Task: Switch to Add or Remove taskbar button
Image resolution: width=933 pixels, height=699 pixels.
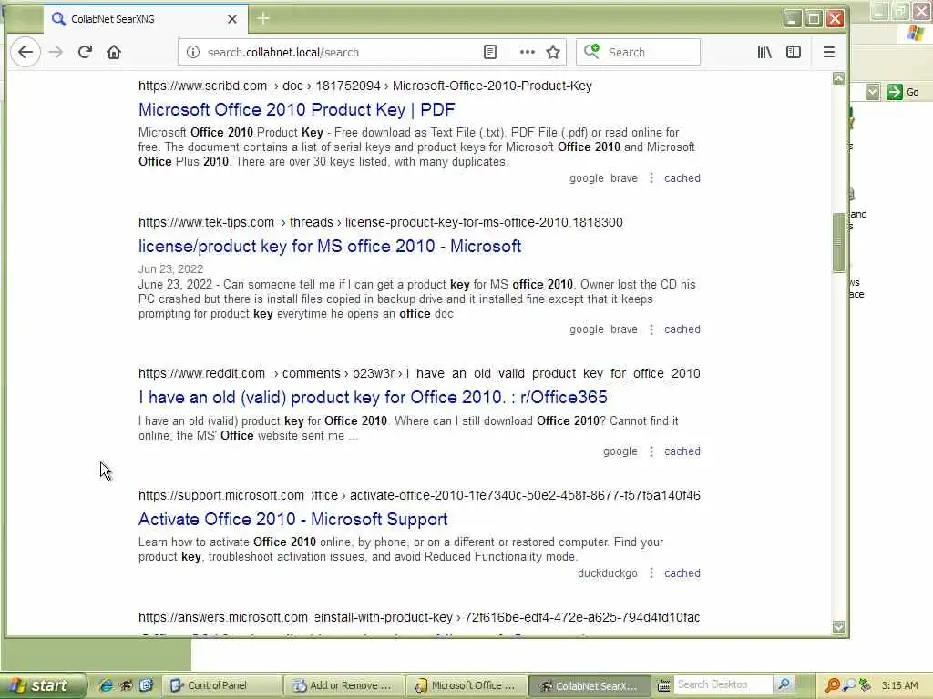Action: point(343,685)
